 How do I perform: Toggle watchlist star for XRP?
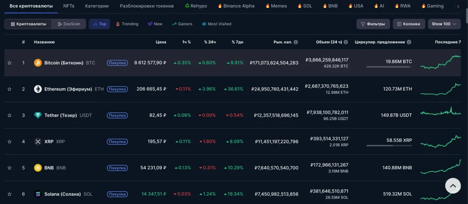click(x=10, y=142)
